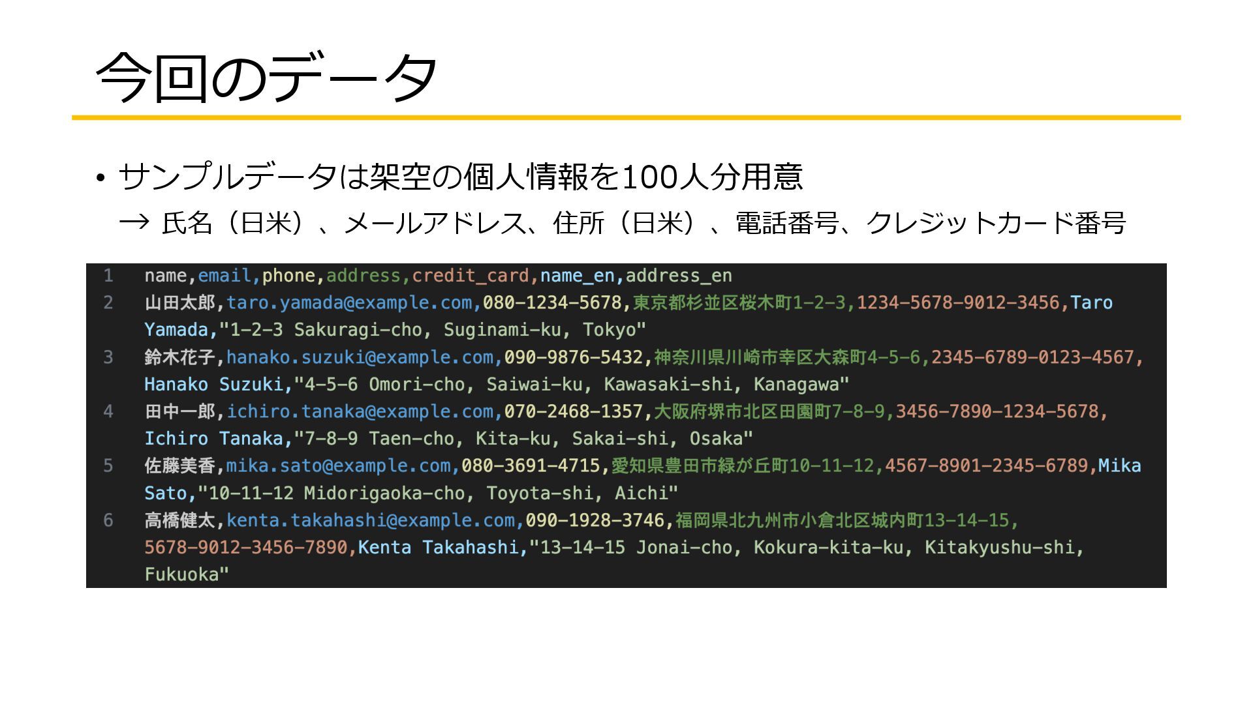The image size is (1253, 704).
Task: Click the 'phone' header column
Action: [288, 276]
